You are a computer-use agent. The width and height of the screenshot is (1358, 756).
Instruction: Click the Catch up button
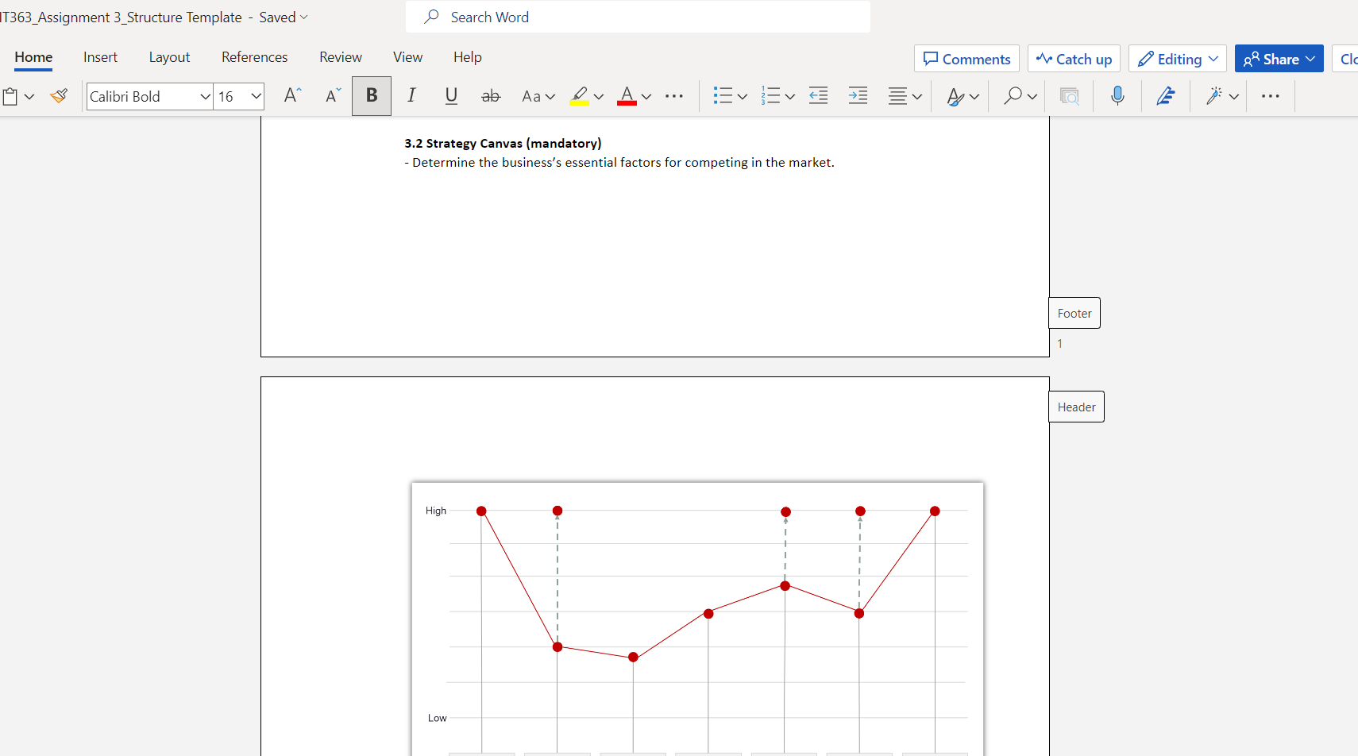pos(1074,59)
